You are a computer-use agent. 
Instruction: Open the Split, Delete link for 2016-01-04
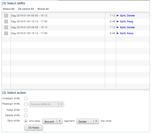127,16
